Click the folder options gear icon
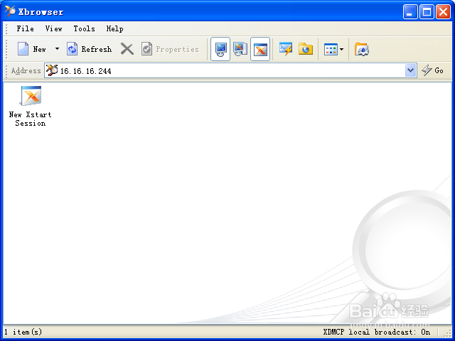 coord(362,49)
